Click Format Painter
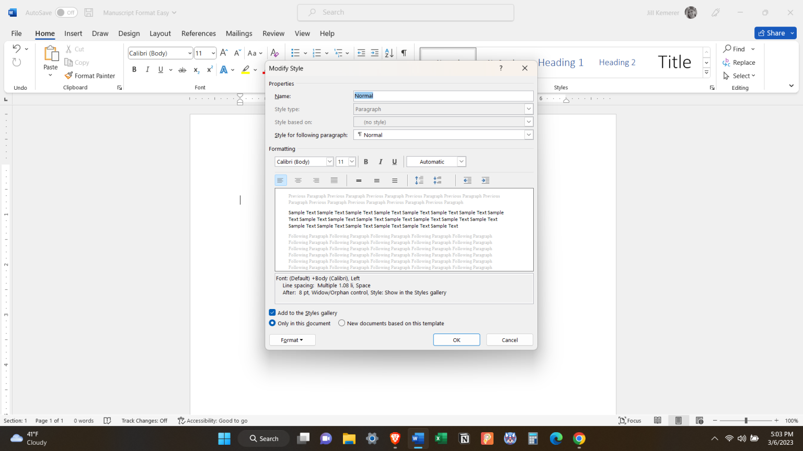The image size is (803, 451). pos(90,76)
